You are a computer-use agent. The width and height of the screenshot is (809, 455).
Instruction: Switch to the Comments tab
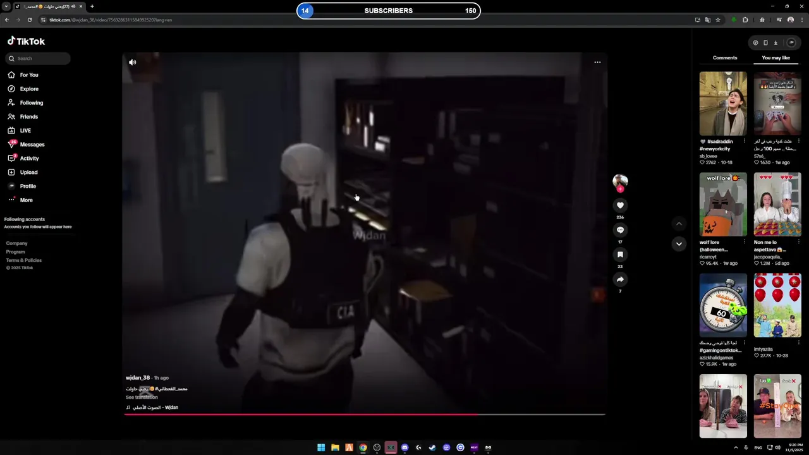point(725,58)
